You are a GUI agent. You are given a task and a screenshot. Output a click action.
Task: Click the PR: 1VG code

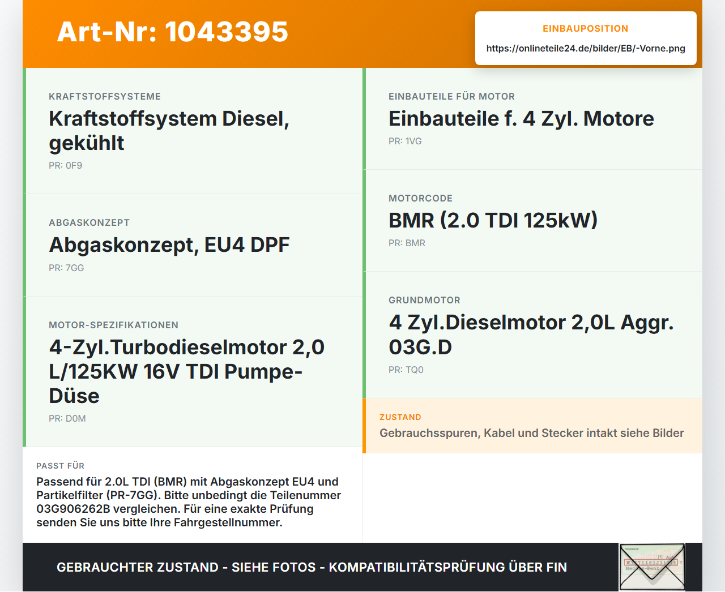click(x=405, y=141)
